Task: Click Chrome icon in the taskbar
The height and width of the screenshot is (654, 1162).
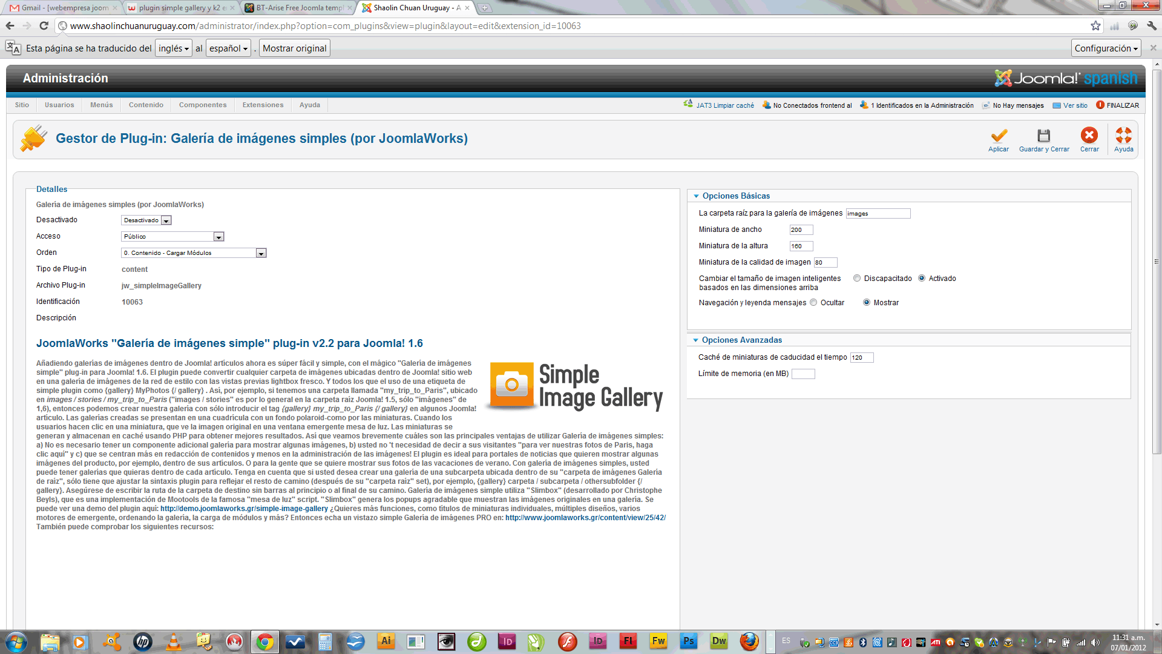Action: point(265,641)
